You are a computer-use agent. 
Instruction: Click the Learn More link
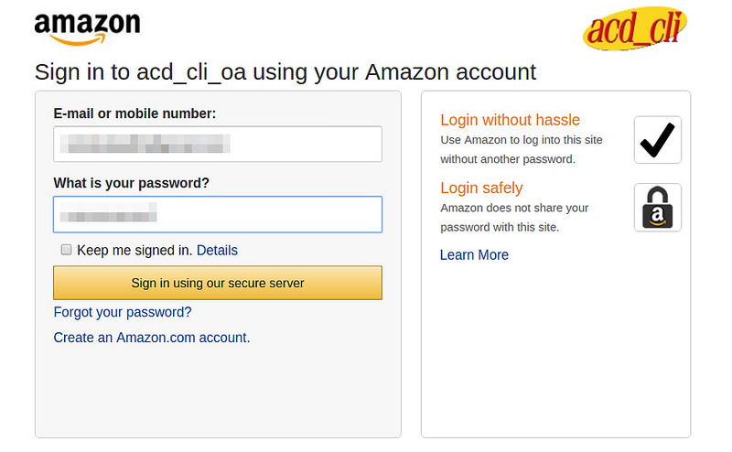(x=474, y=255)
